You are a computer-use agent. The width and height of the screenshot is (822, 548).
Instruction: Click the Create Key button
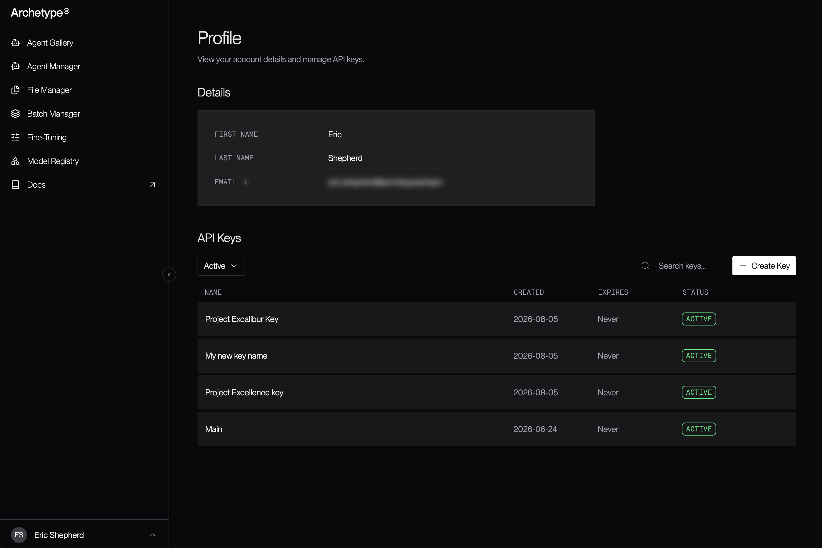coord(764,266)
